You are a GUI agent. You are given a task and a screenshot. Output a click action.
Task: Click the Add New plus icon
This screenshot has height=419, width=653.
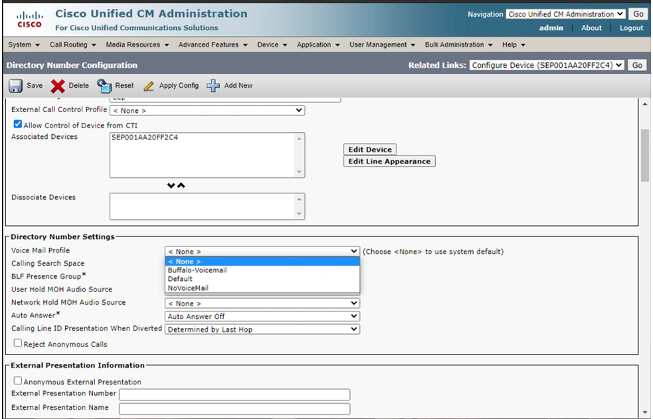click(x=213, y=86)
